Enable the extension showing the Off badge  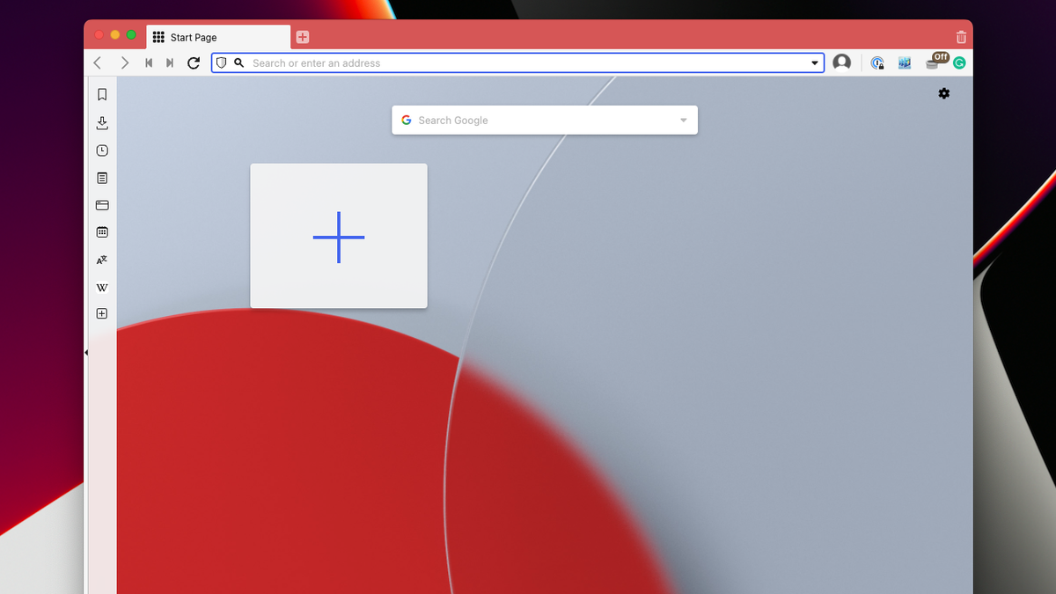[933, 62]
